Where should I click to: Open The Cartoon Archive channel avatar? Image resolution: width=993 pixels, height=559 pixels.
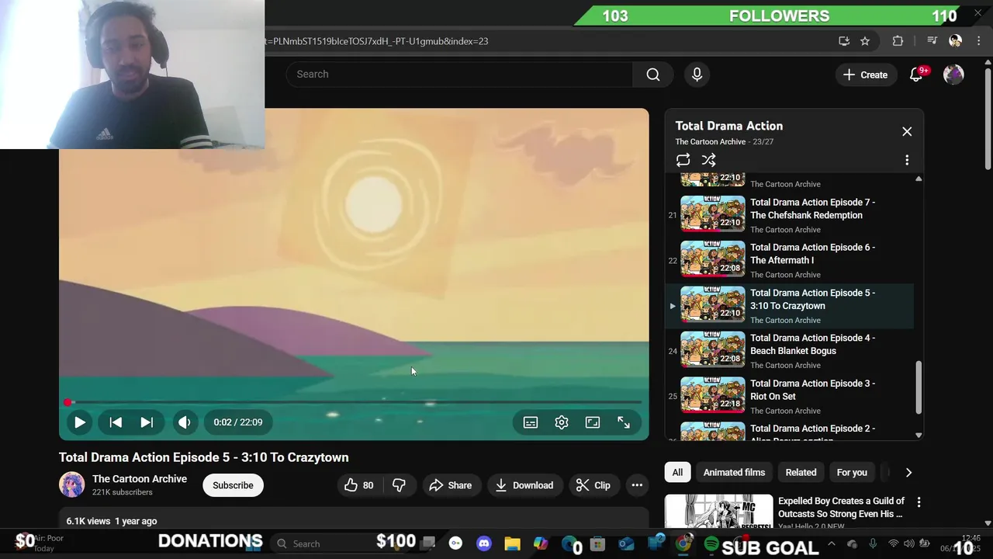[72, 484]
